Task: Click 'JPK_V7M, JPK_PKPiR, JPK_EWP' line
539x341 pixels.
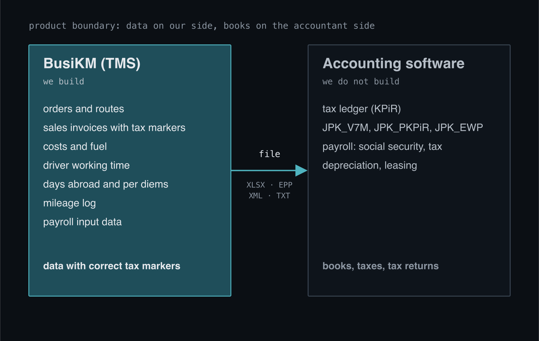Action: (x=403, y=128)
